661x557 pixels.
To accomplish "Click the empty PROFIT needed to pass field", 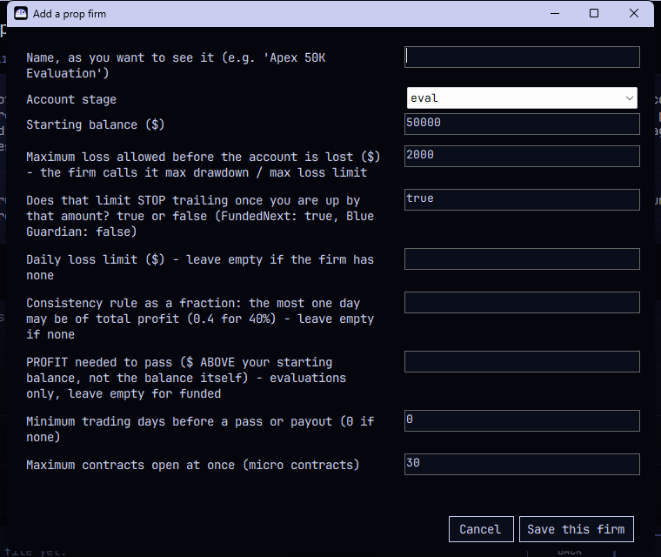I will pyautogui.click(x=522, y=362).
